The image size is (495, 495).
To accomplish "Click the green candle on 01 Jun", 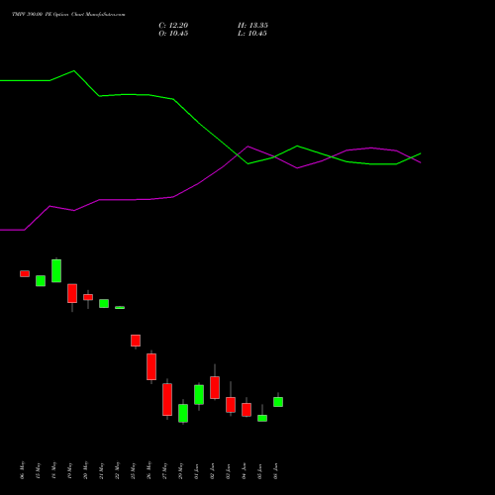I will coord(199,394).
